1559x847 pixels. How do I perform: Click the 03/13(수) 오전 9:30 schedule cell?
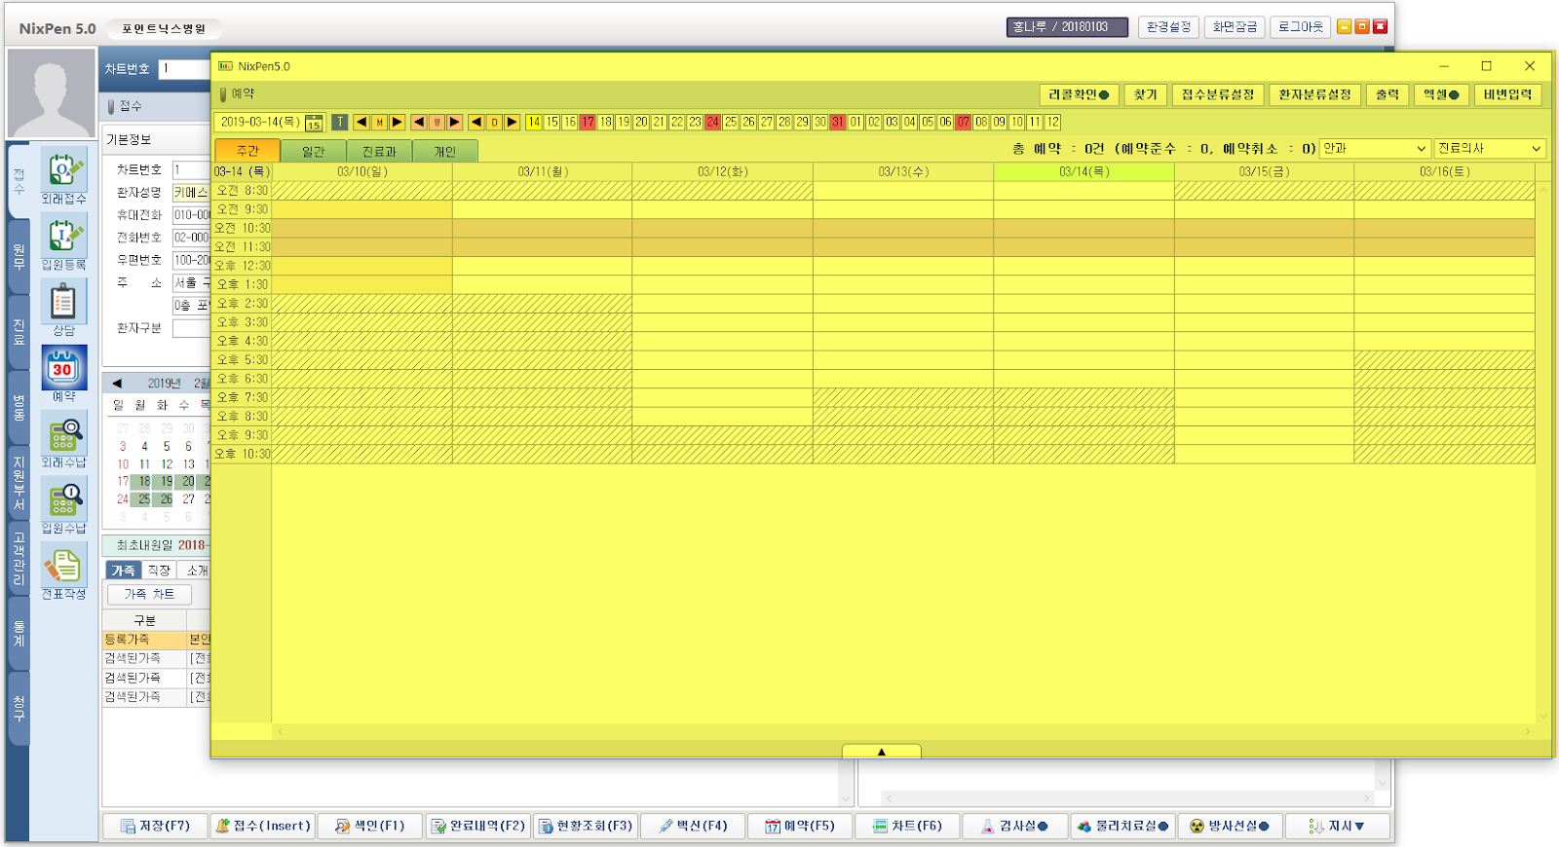(902, 209)
